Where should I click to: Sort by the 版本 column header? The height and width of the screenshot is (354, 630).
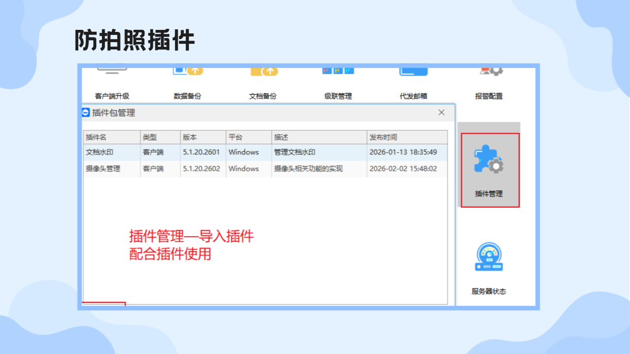203,137
